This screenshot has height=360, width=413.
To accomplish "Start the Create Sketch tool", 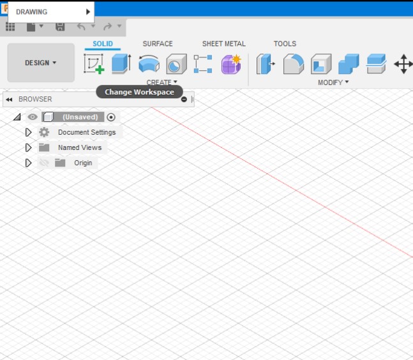I will (94, 64).
